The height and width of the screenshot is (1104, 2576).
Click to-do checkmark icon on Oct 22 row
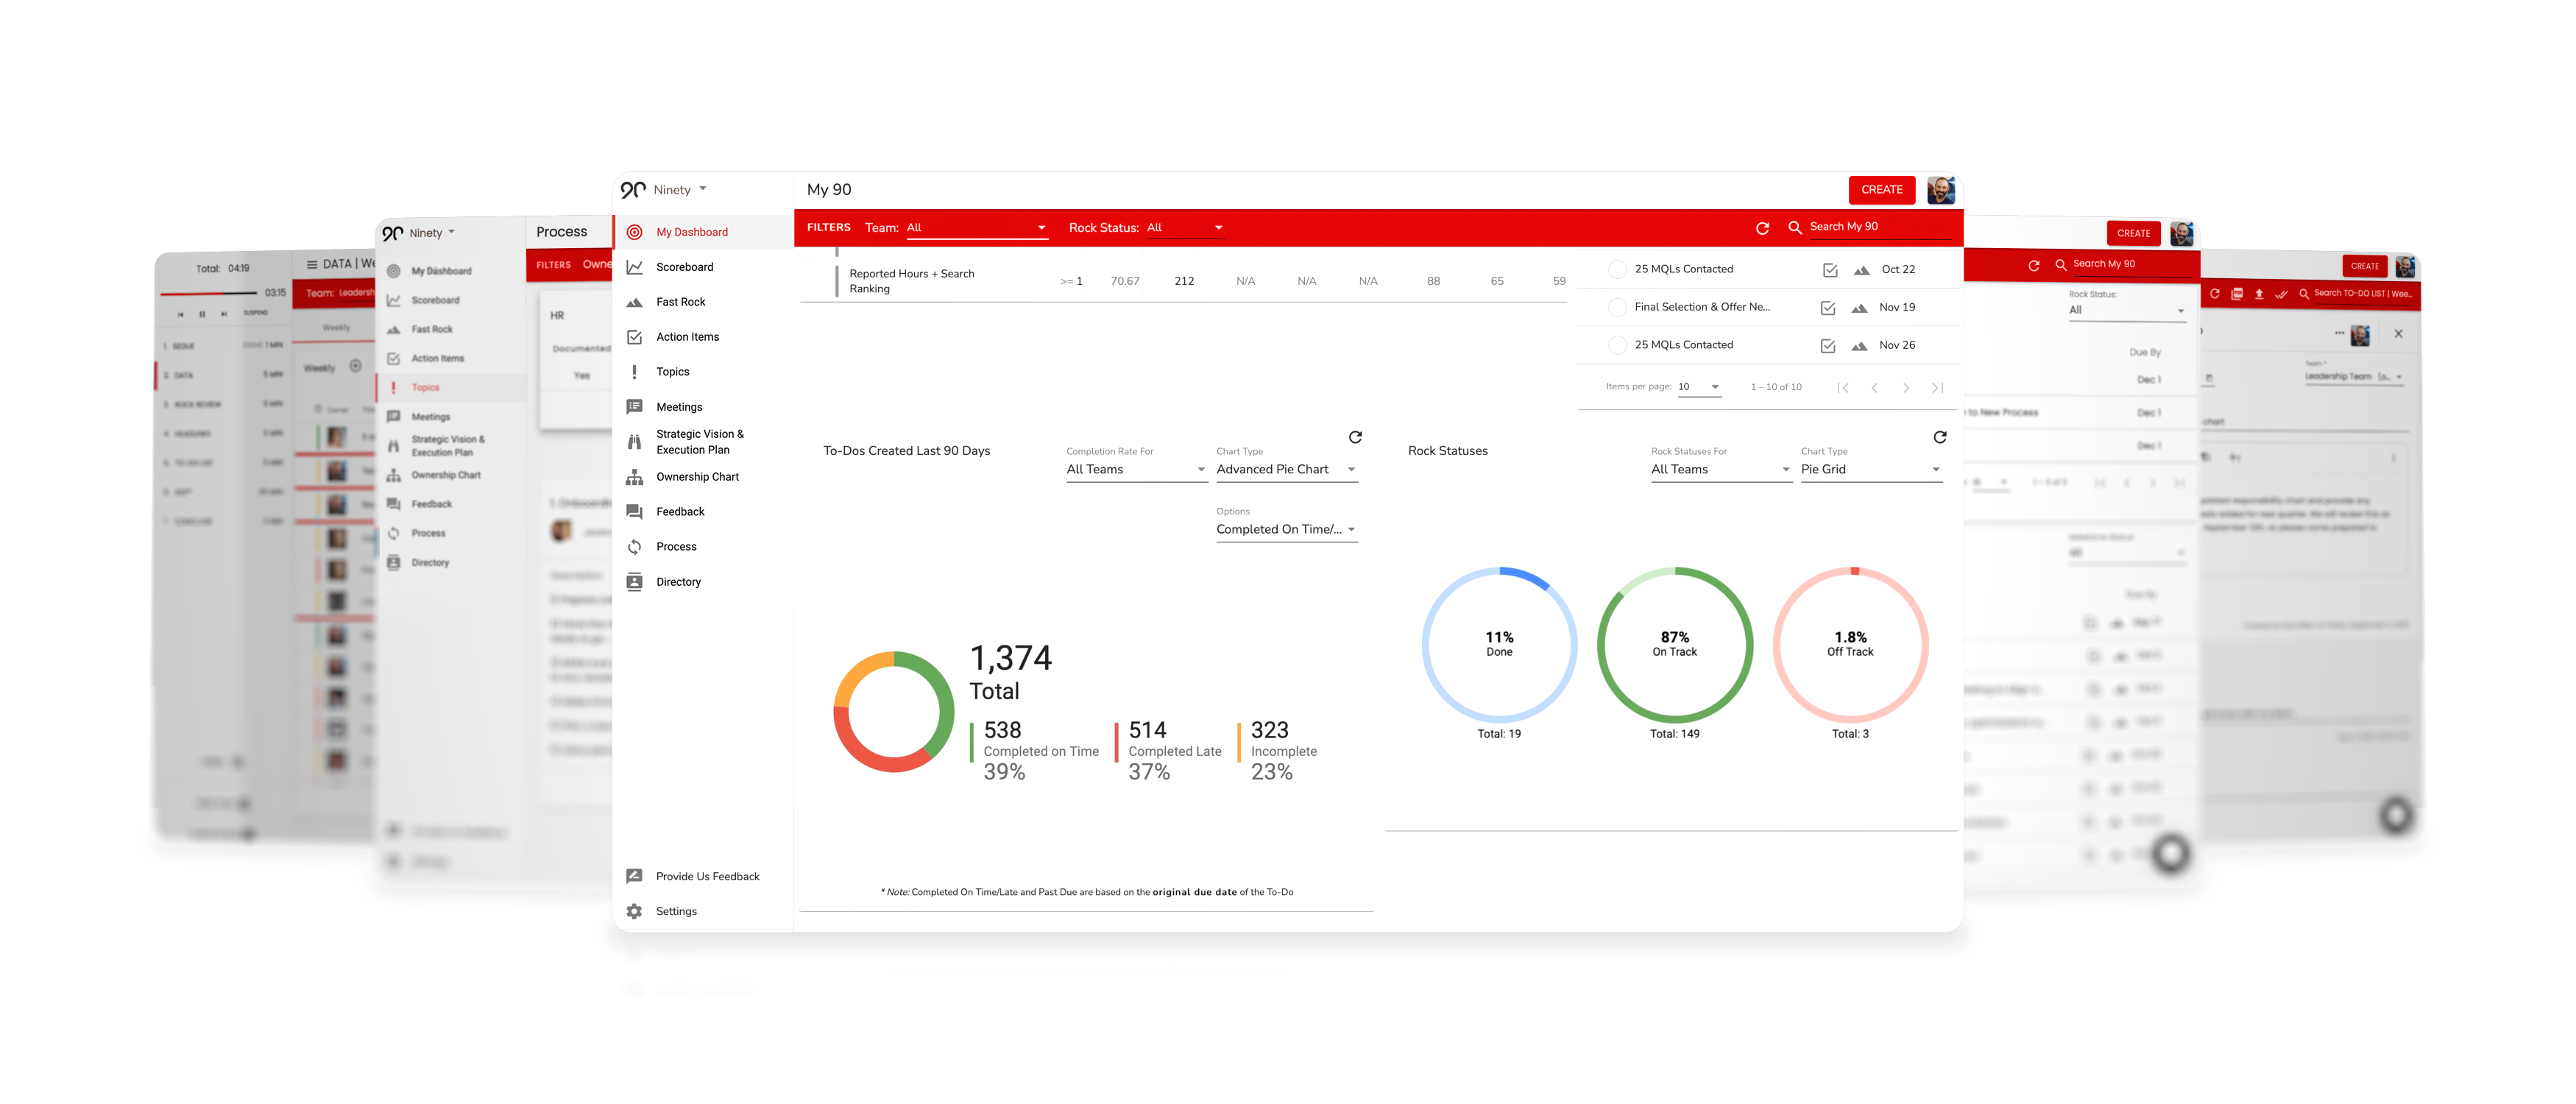click(x=1830, y=270)
